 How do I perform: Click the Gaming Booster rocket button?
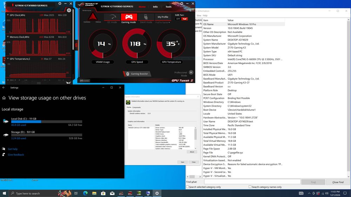click(x=137, y=73)
